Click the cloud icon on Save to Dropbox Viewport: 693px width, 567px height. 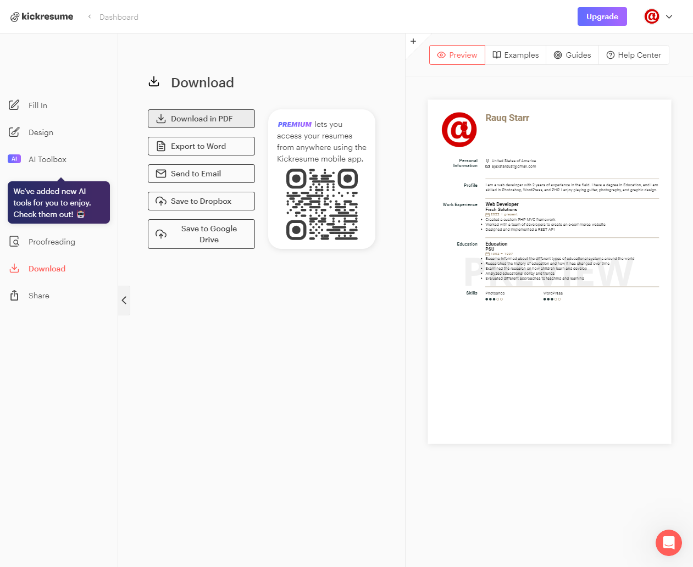tap(161, 201)
